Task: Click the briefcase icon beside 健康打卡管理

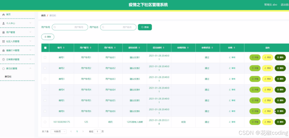Action: point(3,50)
